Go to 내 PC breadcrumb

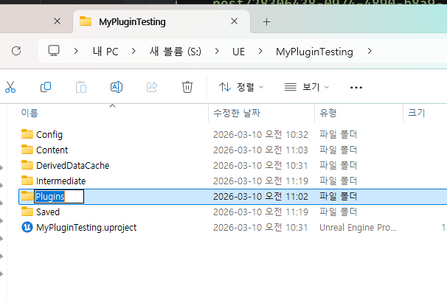(x=105, y=52)
